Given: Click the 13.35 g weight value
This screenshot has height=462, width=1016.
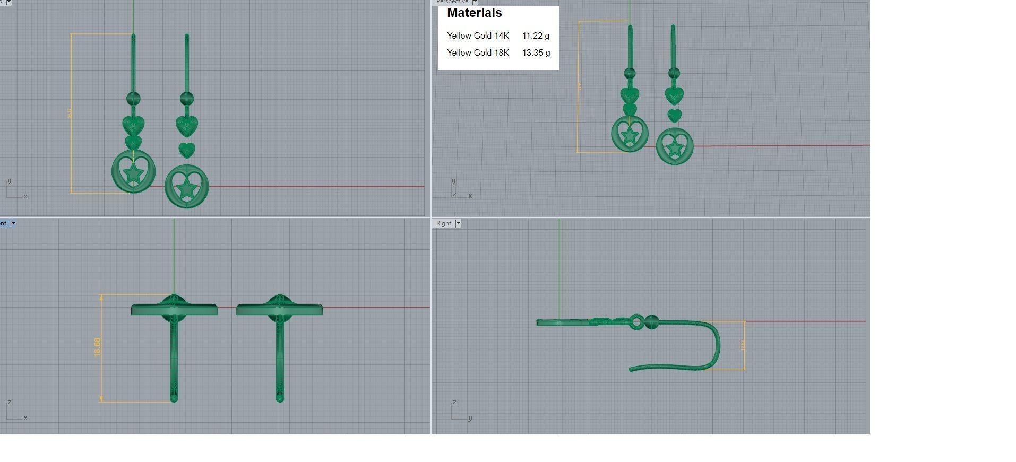Looking at the screenshot, I should pyautogui.click(x=536, y=53).
